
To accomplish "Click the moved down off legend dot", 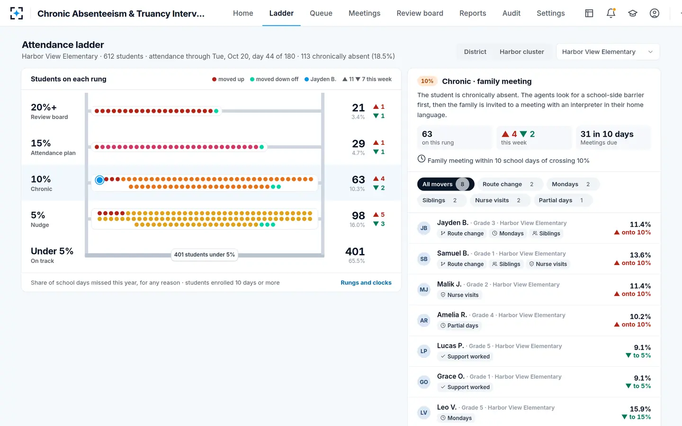I will point(252,80).
